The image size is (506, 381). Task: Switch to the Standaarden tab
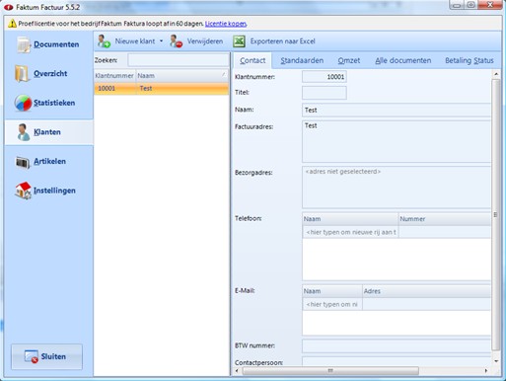(x=302, y=60)
